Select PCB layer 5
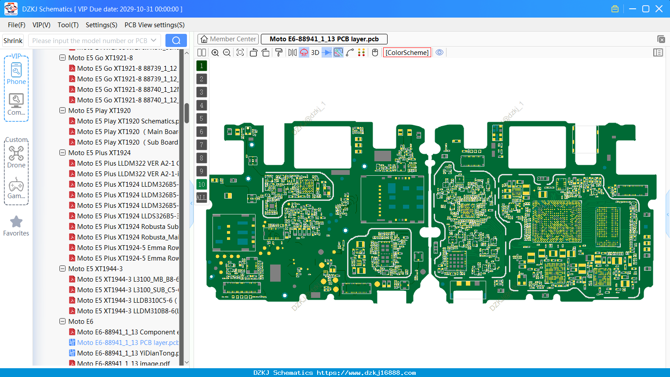Viewport: 670px width, 377px height. coord(201,119)
